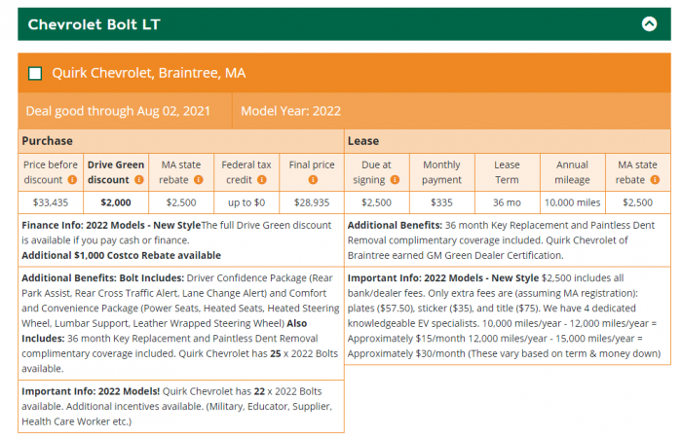Collapse the Chevrolet Bolt LT section
The height and width of the screenshot is (438, 682).
(x=649, y=24)
